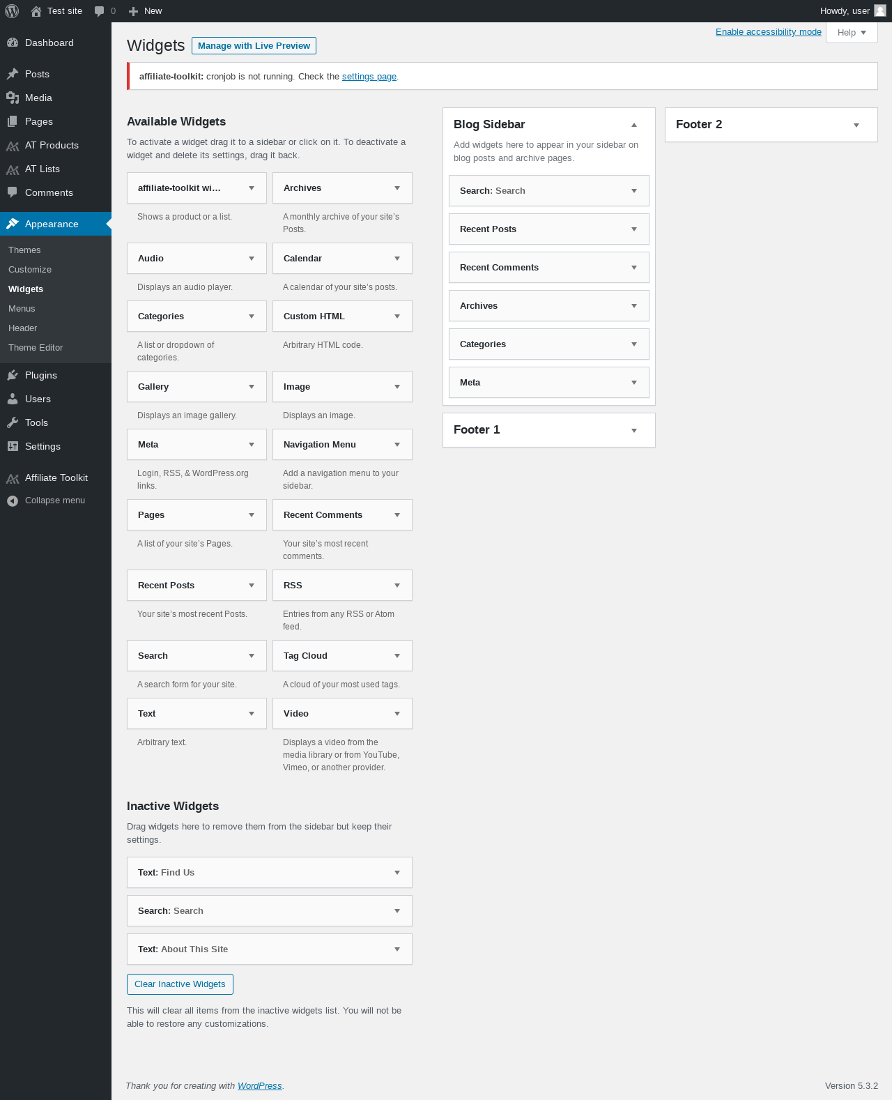Click the Settings sliders icon
Image resolution: width=892 pixels, height=1100 pixels.
click(13, 446)
